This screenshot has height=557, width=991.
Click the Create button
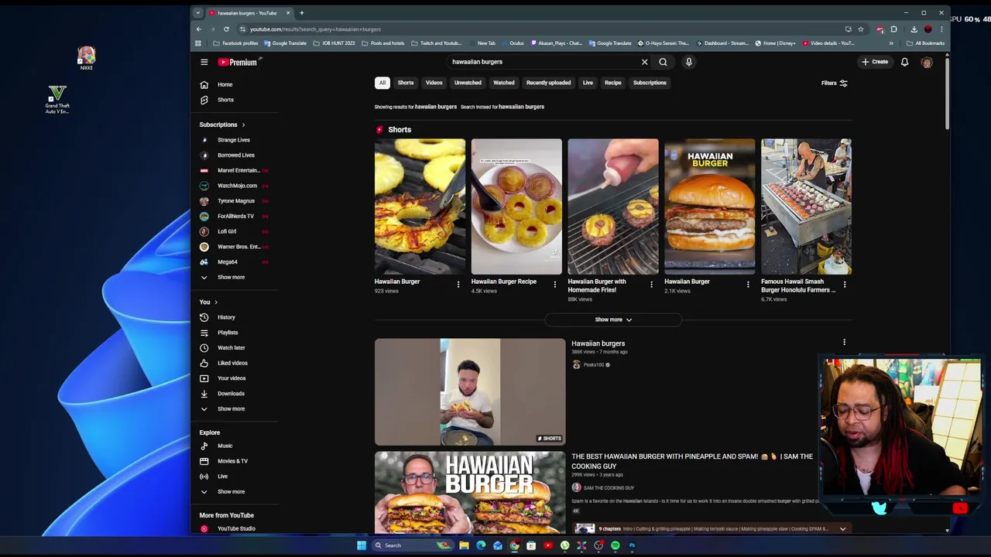tap(875, 62)
